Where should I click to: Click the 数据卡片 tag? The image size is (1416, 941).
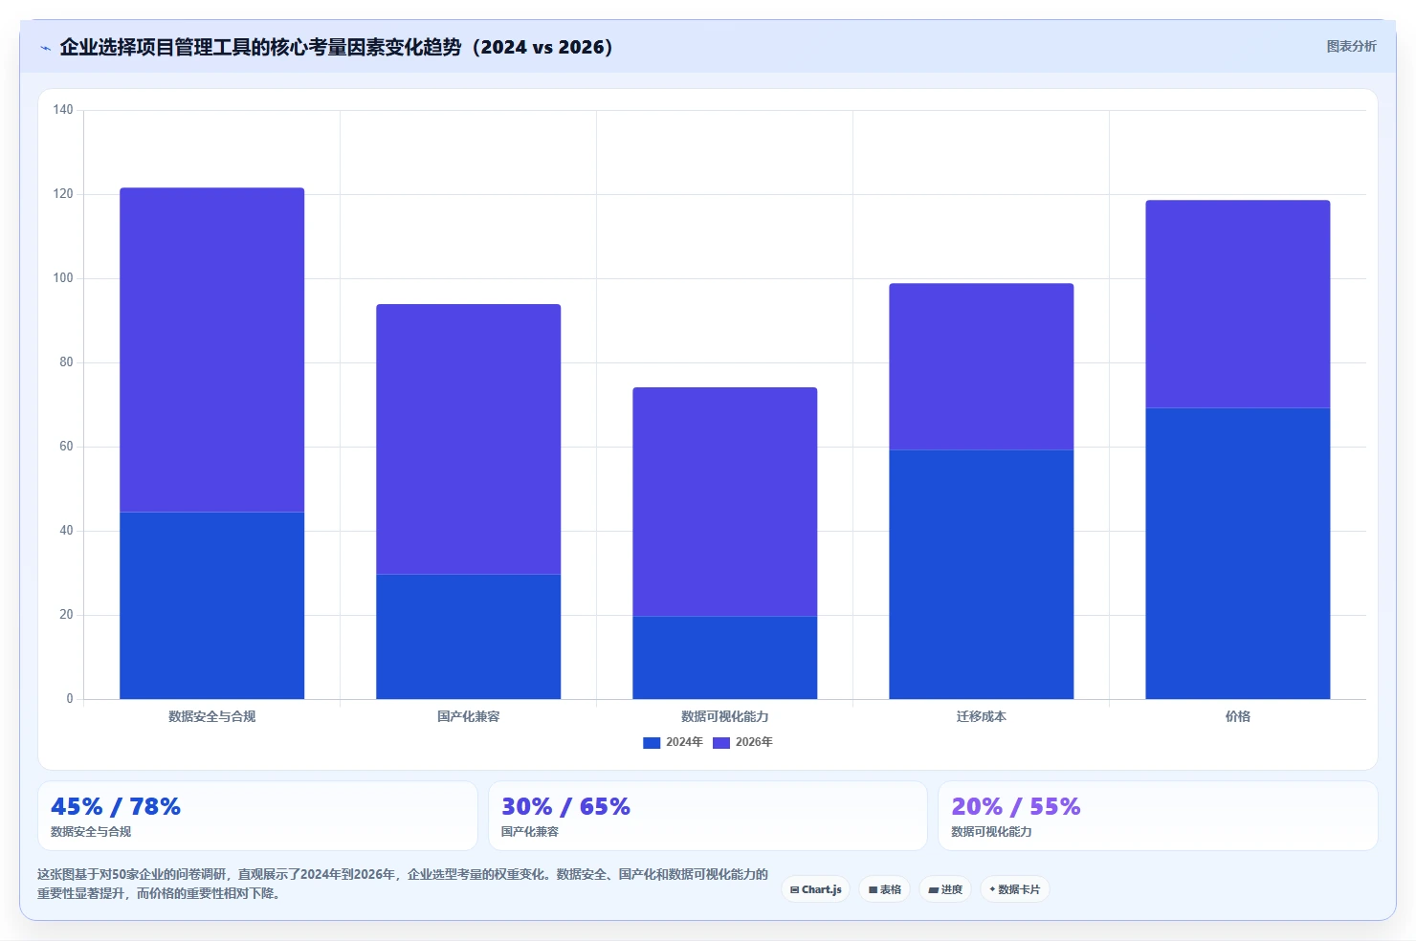click(1015, 889)
